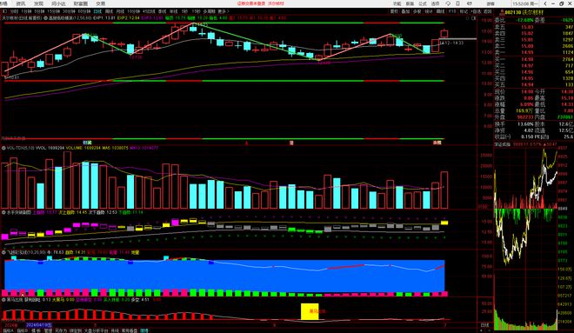This screenshot has height=333, width=574.
Task: Click the notification bell icon in title bar
Action: pos(448,3)
